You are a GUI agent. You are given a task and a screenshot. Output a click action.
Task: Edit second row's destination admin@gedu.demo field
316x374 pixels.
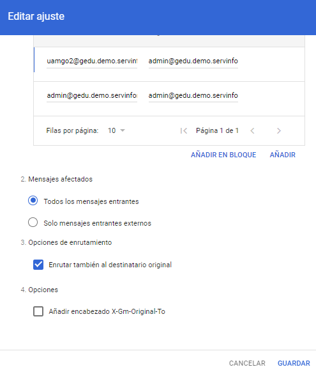[193, 96]
